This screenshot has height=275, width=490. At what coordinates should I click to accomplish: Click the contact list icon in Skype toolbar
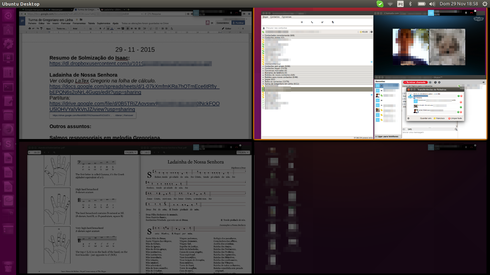[x=302, y=22]
